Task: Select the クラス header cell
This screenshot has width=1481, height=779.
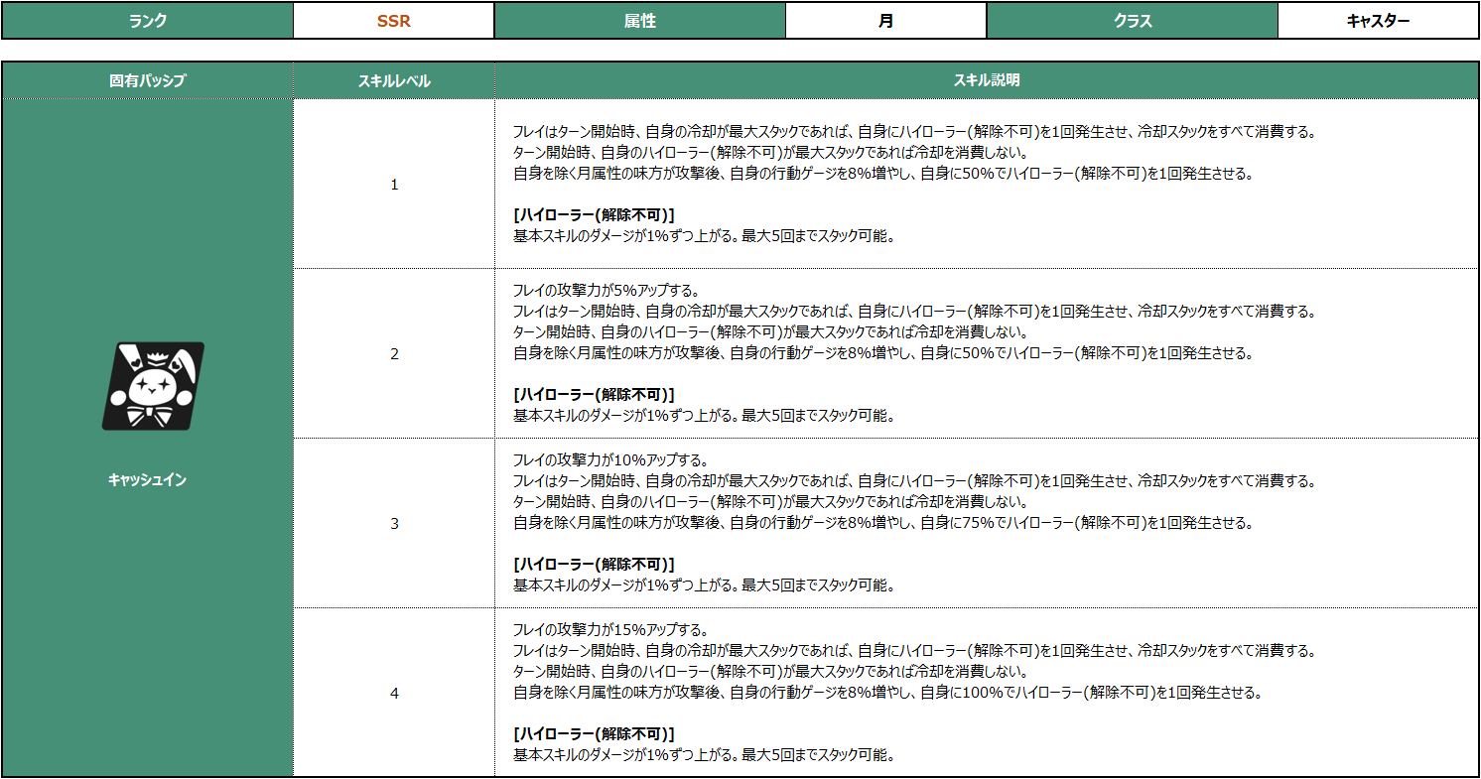Action: [1133, 21]
